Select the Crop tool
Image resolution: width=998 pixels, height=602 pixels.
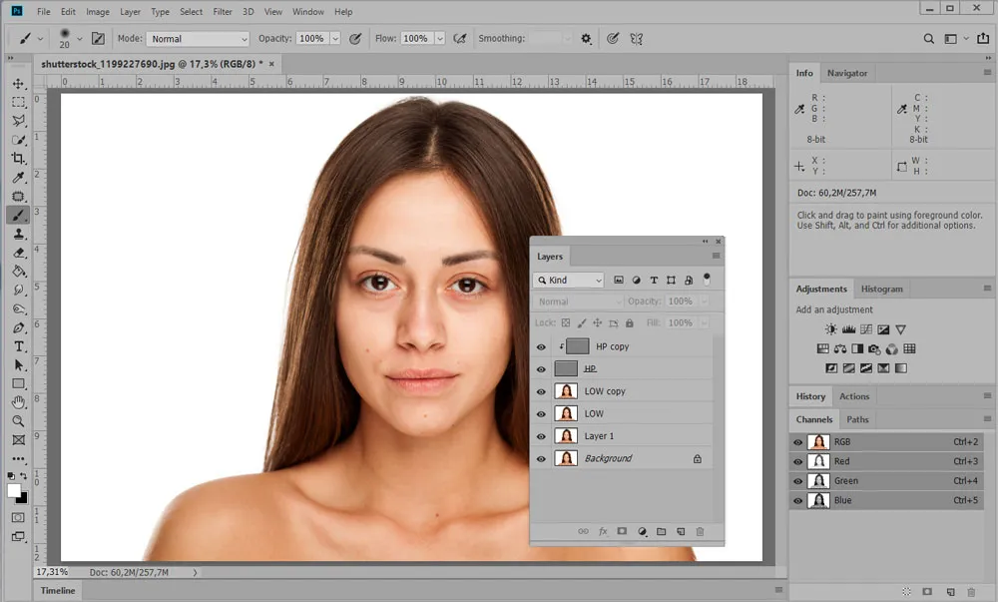[x=18, y=159]
